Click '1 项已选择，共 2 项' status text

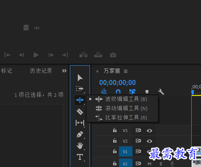39,95
